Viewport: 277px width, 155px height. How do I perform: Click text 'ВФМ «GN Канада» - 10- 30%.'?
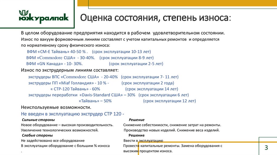tap(54, 64)
